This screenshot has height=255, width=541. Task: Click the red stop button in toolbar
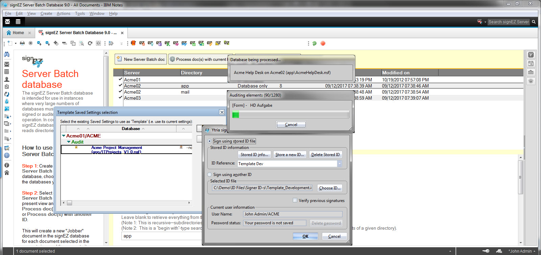pos(323,43)
